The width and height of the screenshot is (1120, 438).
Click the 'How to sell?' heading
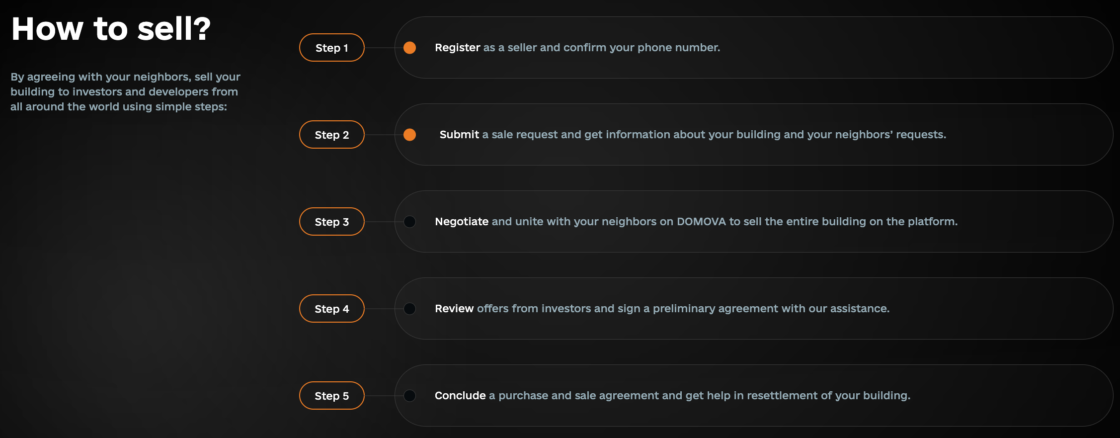coord(111,29)
